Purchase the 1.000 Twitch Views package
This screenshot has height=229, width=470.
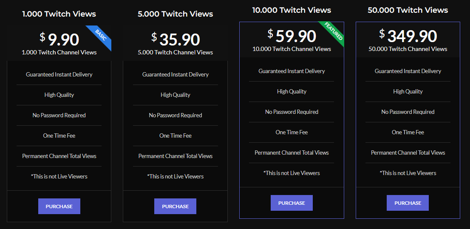[x=59, y=206]
